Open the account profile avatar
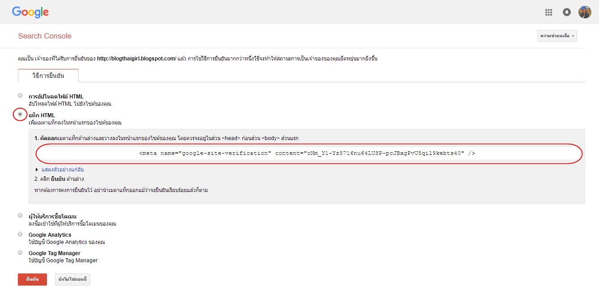This screenshot has width=599, height=286. pyautogui.click(x=585, y=12)
